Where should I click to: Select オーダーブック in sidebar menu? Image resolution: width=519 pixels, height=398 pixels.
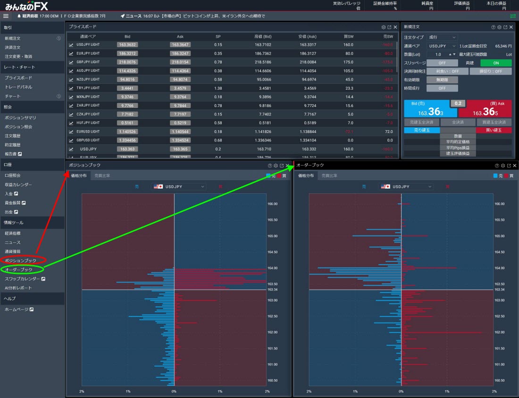point(18,270)
